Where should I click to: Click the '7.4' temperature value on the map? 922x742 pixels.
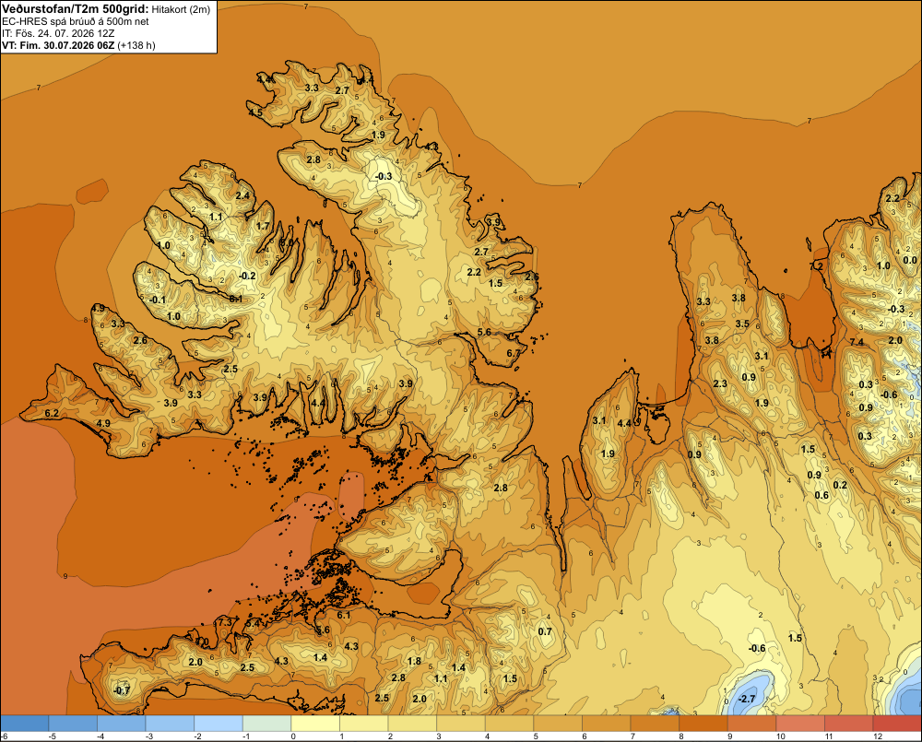pyautogui.click(x=857, y=342)
